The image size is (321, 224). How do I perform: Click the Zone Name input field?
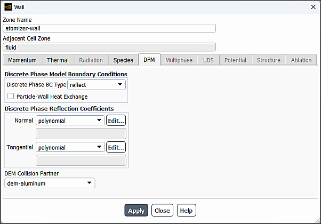[x=109, y=28]
